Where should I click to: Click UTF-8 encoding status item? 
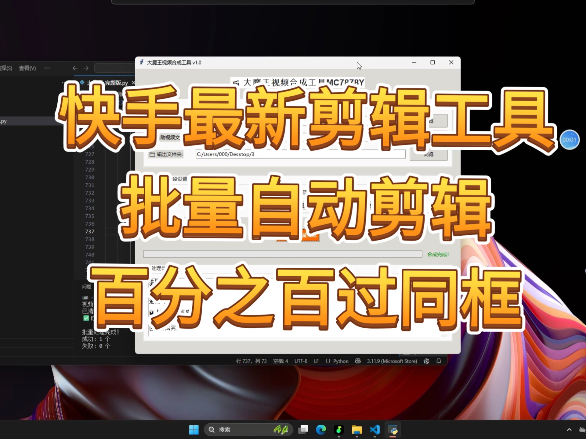(x=301, y=361)
